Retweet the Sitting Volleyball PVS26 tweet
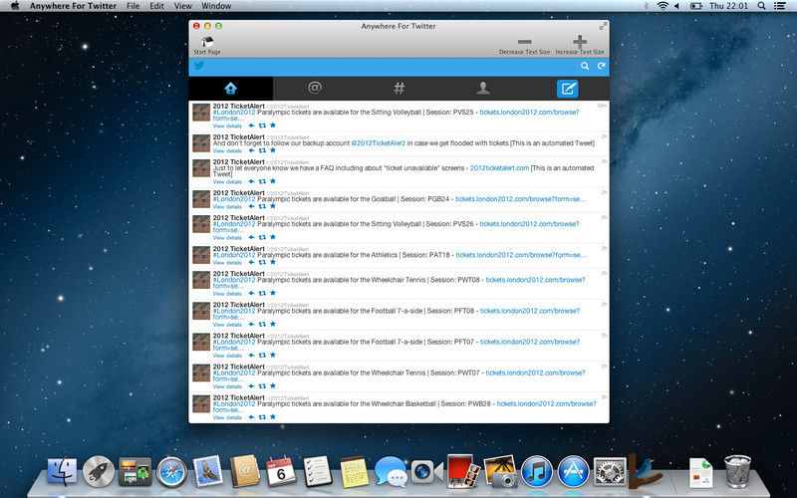Viewport: 797px width, 498px height. [x=262, y=237]
